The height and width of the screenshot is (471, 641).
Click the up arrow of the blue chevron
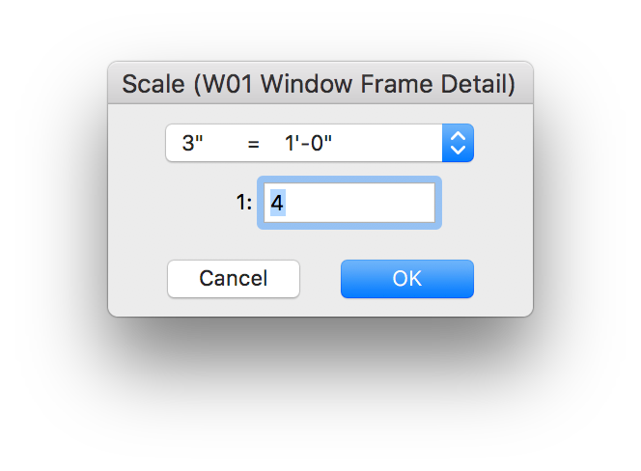pos(458,137)
